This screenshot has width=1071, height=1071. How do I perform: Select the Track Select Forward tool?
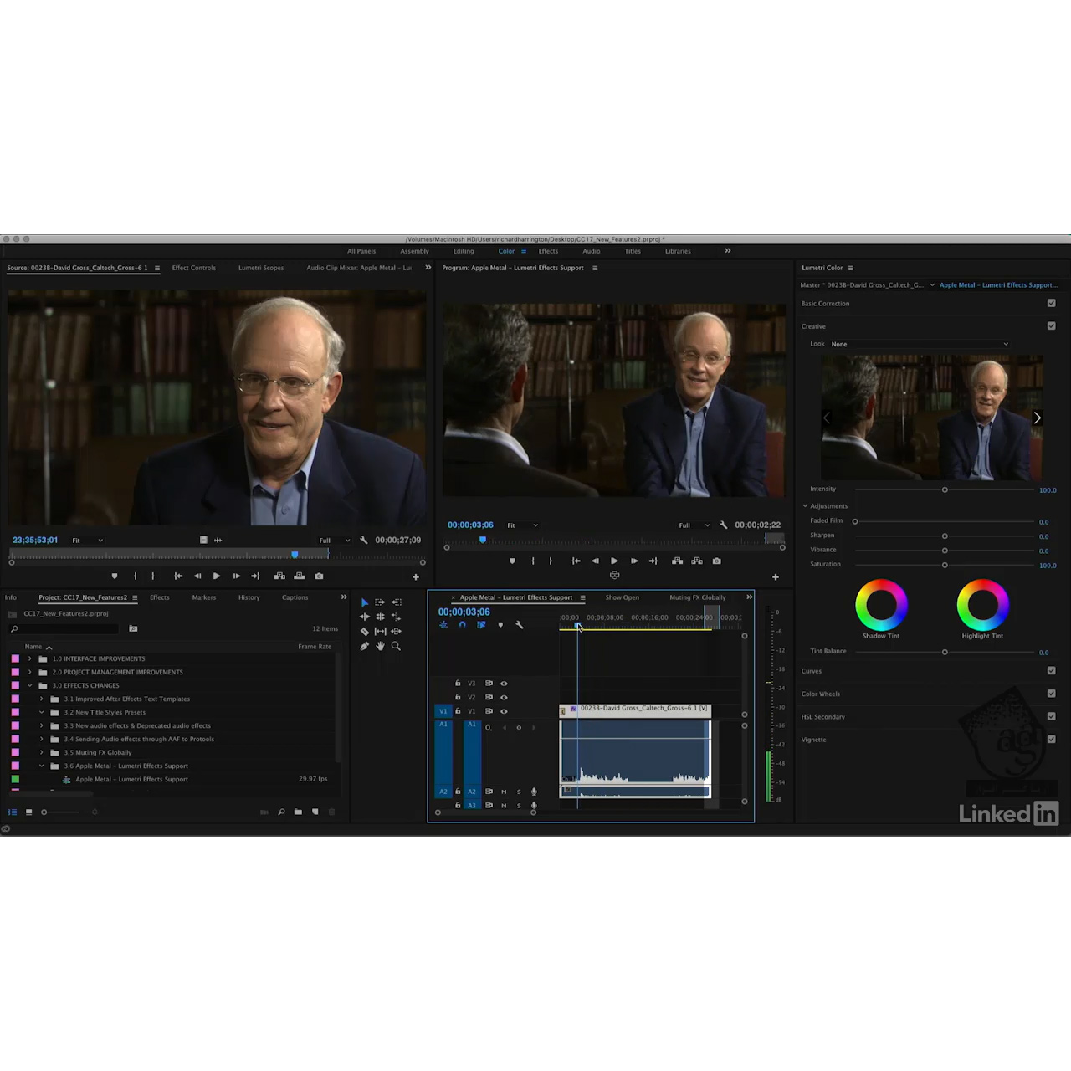(x=380, y=602)
